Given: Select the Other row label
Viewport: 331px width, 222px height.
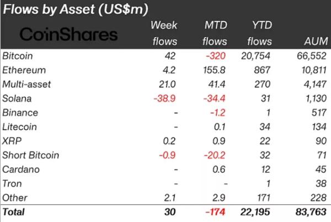Looking at the screenshot, I should point(15,198).
